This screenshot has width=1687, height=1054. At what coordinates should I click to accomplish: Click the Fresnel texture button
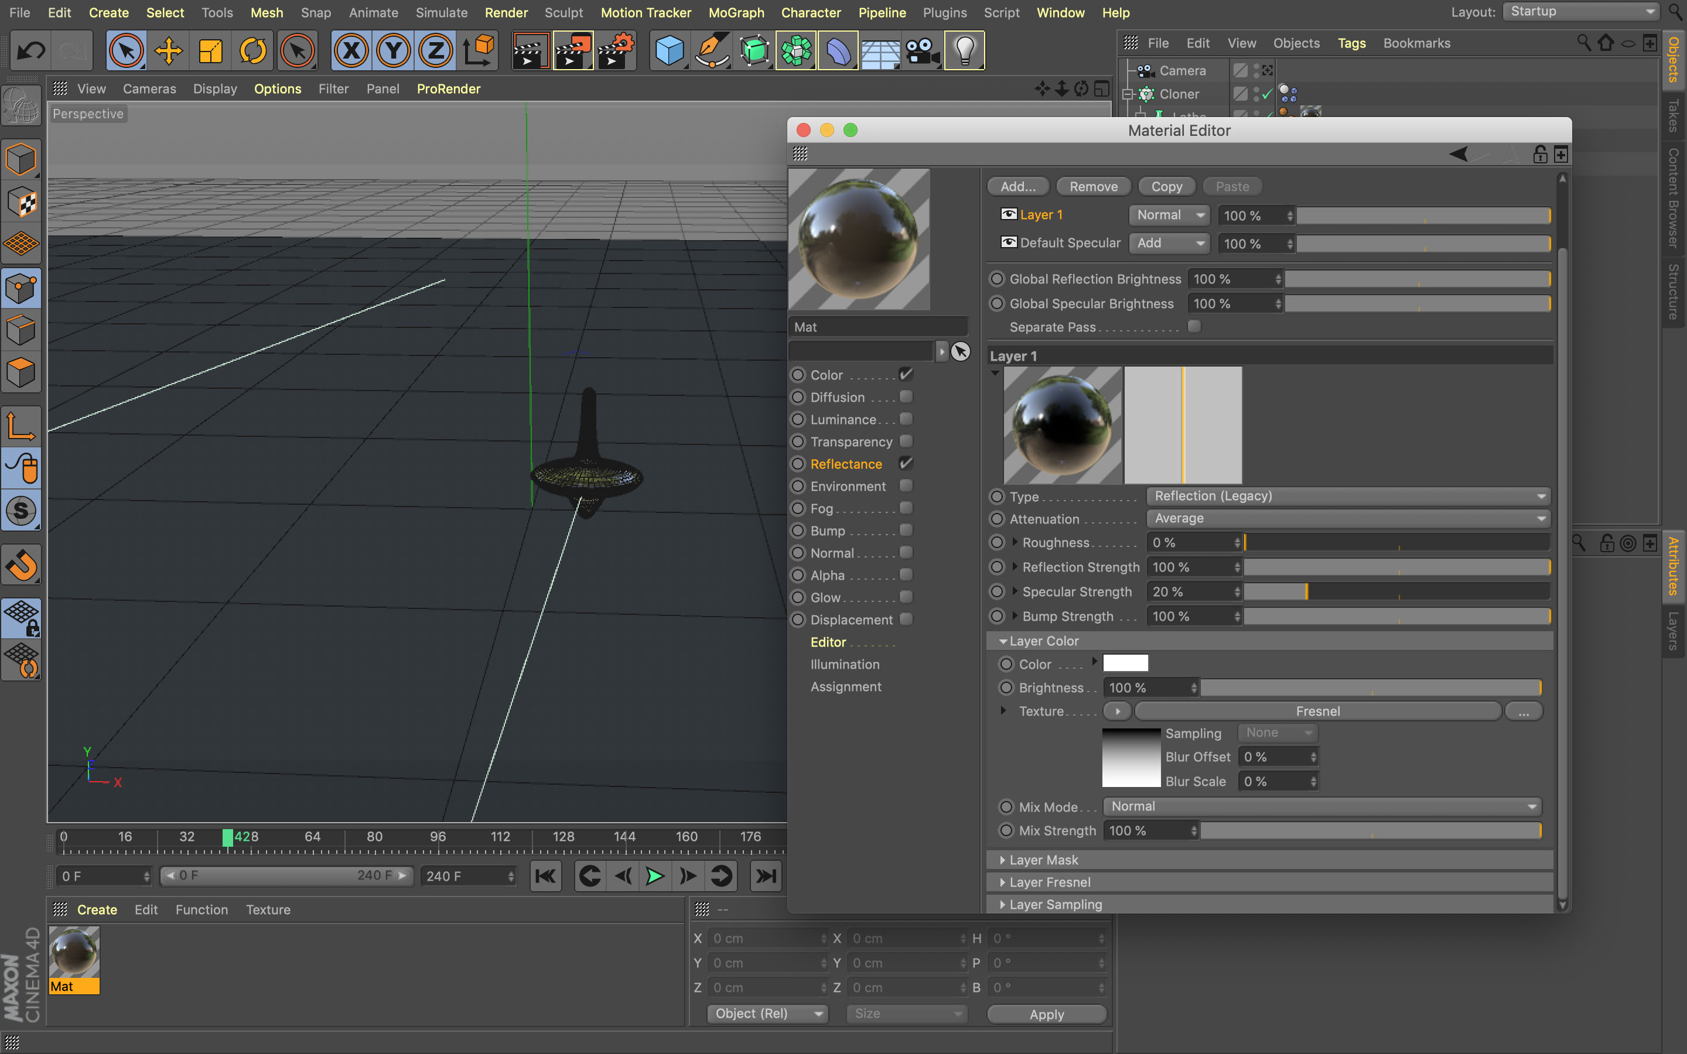tap(1317, 711)
